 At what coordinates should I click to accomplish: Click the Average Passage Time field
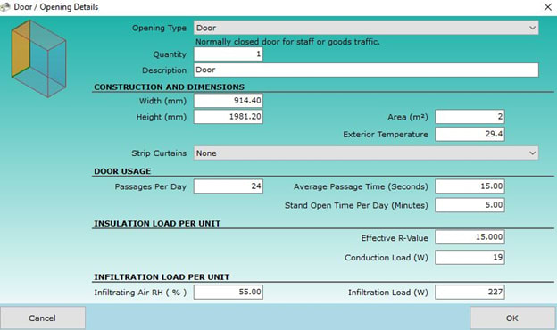point(470,186)
